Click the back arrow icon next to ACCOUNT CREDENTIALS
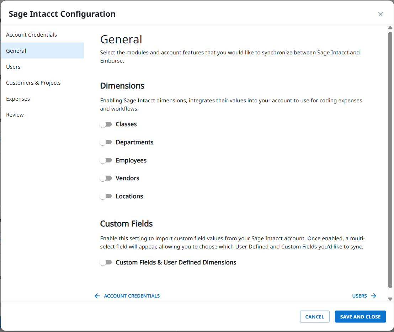Screen dimensions: 394x332 tap(97, 296)
